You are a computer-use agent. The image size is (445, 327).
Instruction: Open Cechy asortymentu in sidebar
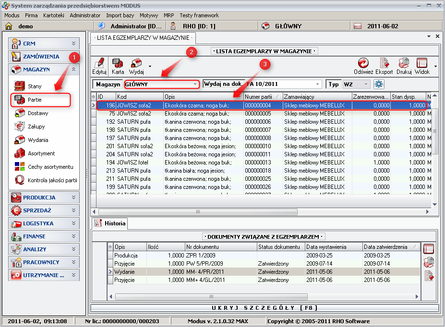point(50,167)
